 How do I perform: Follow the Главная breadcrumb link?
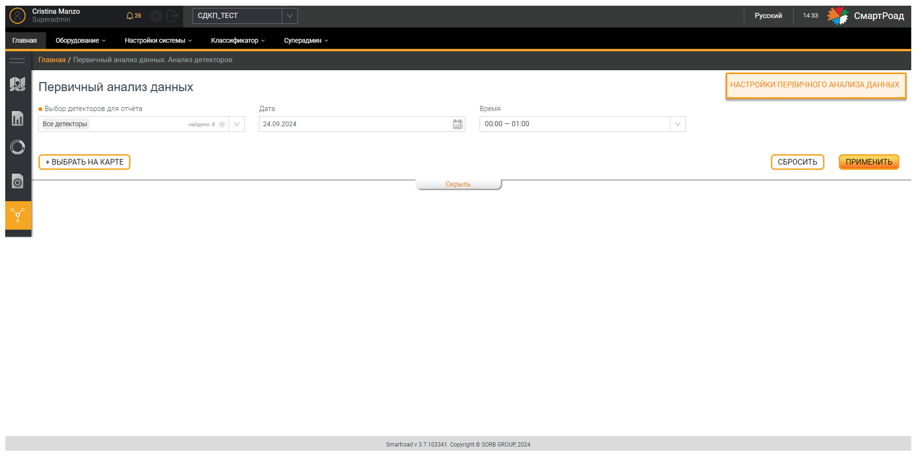click(x=52, y=60)
